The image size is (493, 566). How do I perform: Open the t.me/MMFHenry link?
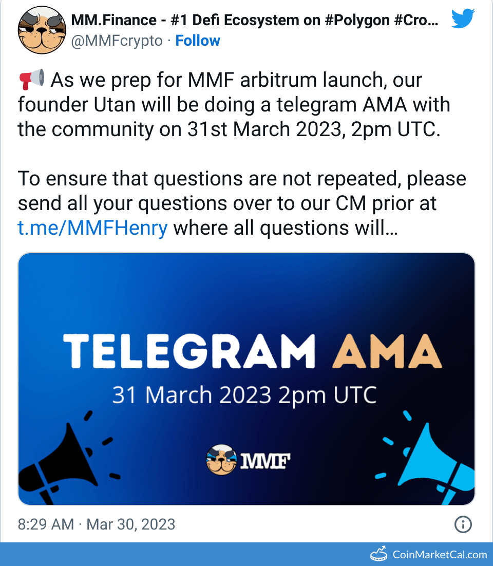[x=93, y=228]
